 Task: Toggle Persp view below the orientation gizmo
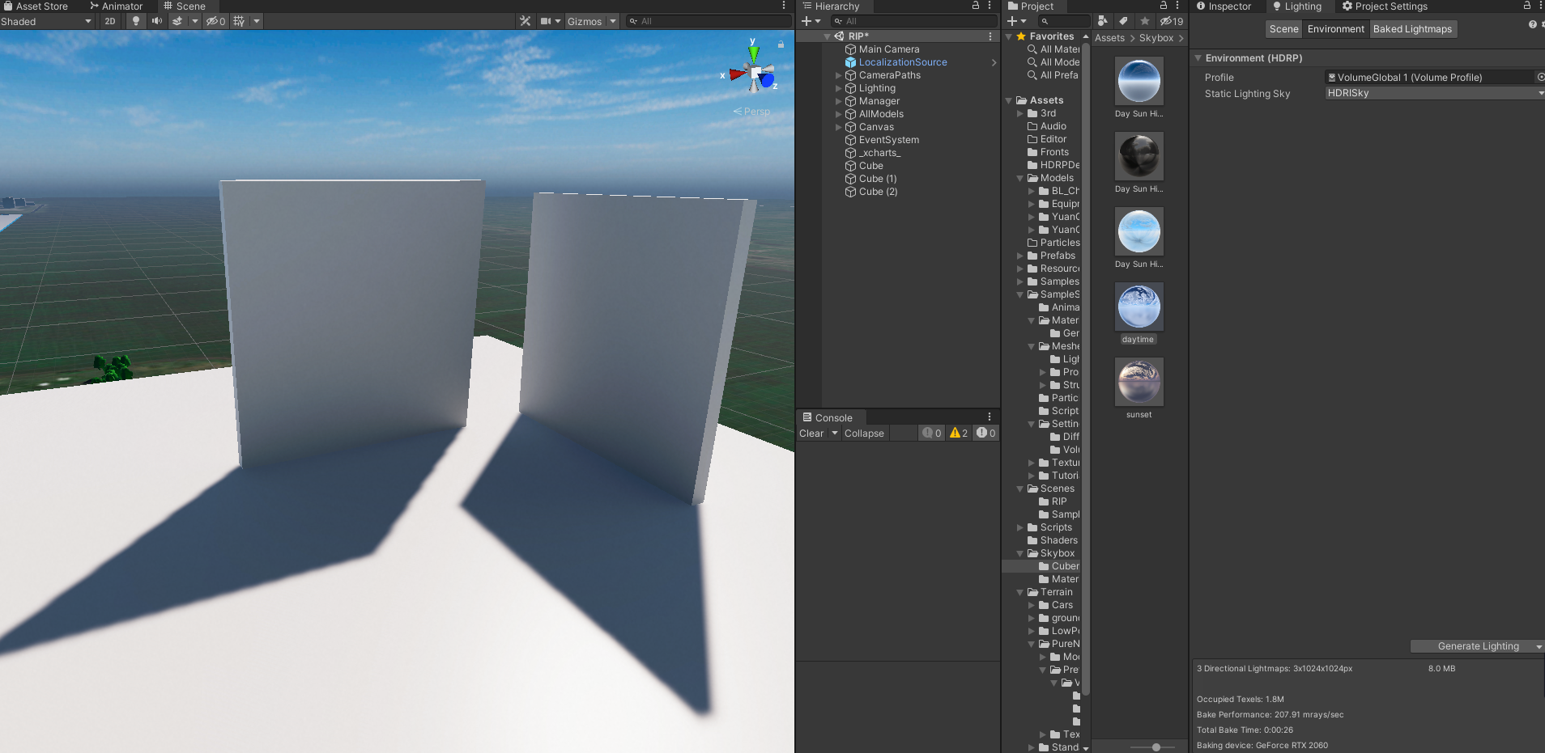tap(751, 111)
